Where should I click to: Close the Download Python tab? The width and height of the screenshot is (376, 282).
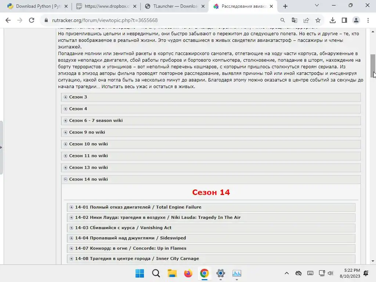66,6
